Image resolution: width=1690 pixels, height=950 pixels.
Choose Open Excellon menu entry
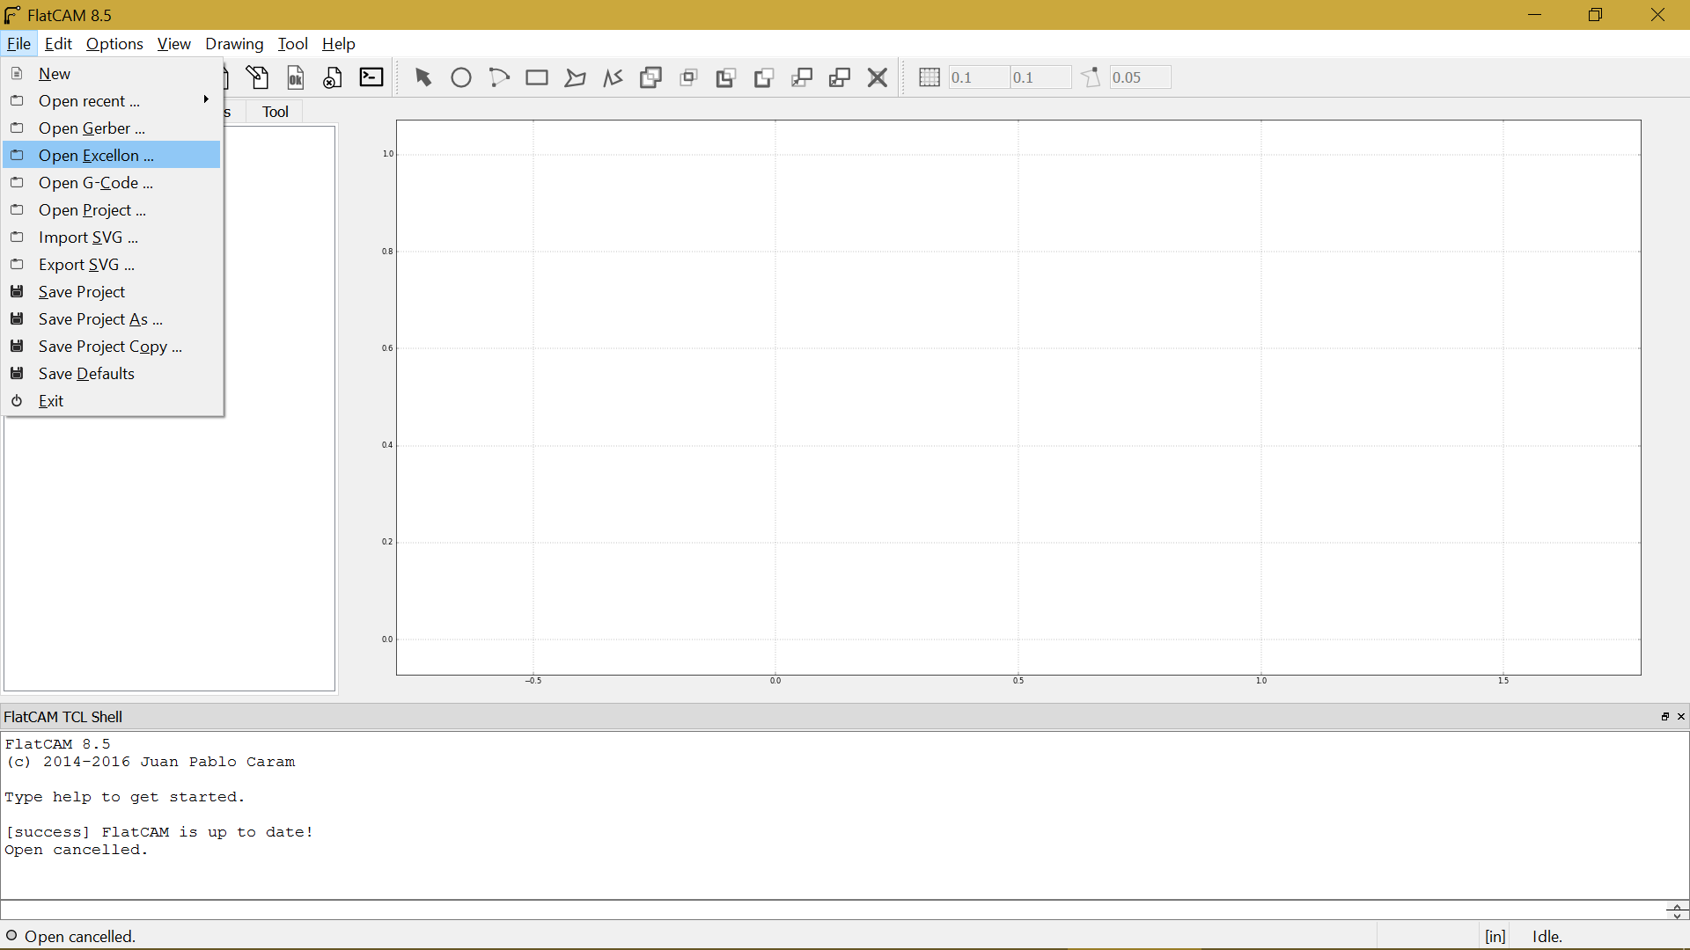click(112, 156)
